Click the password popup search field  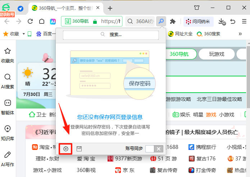(111, 35)
